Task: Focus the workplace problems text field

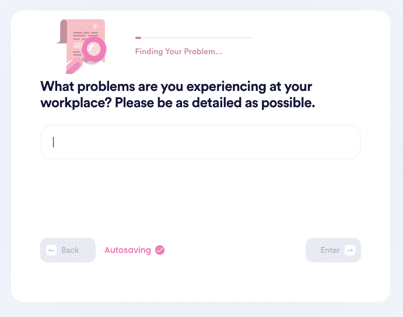Action: point(201,142)
